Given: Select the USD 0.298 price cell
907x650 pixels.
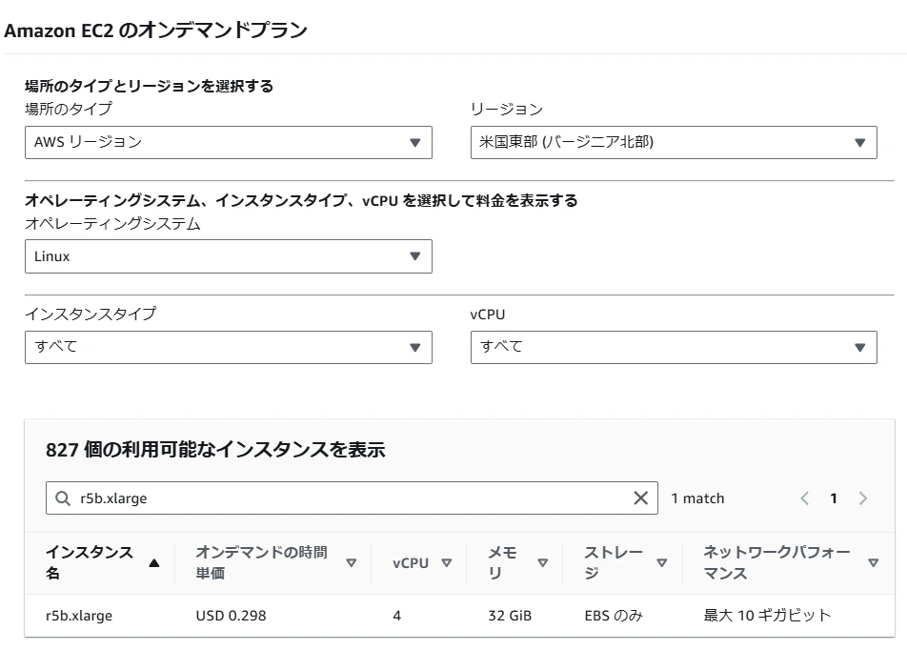Looking at the screenshot, I should (x=231, y=616).
